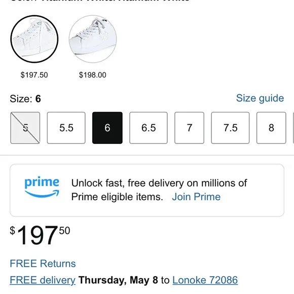Open the Size guide link
Screen dimensions: 294x294
pyautogui.click(x=260, y=98)
